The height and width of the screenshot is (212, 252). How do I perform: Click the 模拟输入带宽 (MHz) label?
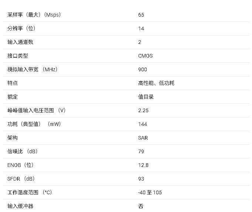(x=33, y=69)
